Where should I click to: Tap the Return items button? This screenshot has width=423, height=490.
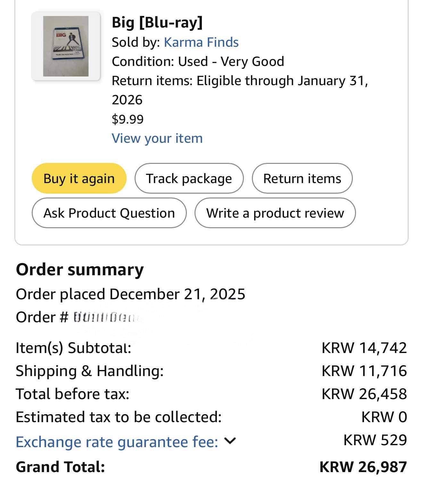click(x=302, y=178)
